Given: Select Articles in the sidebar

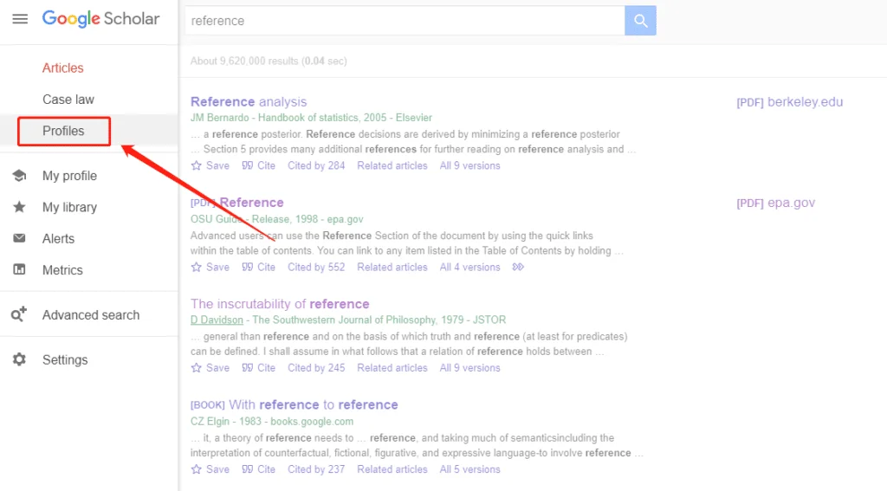Looking at the screenshot, I should [62, 68].
